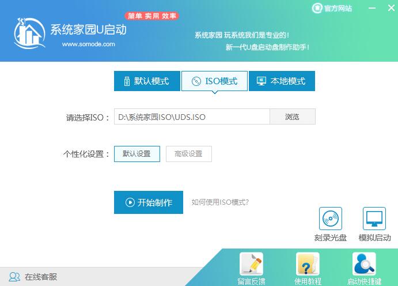Start creation with 开始制作 button
The image size is (398, 286).
(x=149, y=202)
